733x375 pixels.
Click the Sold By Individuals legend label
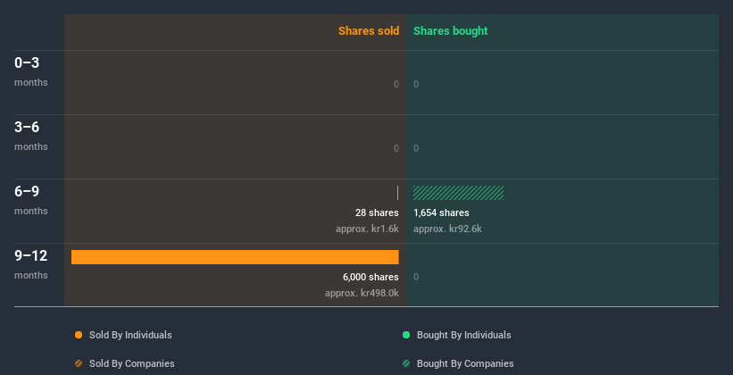point(130,335)
